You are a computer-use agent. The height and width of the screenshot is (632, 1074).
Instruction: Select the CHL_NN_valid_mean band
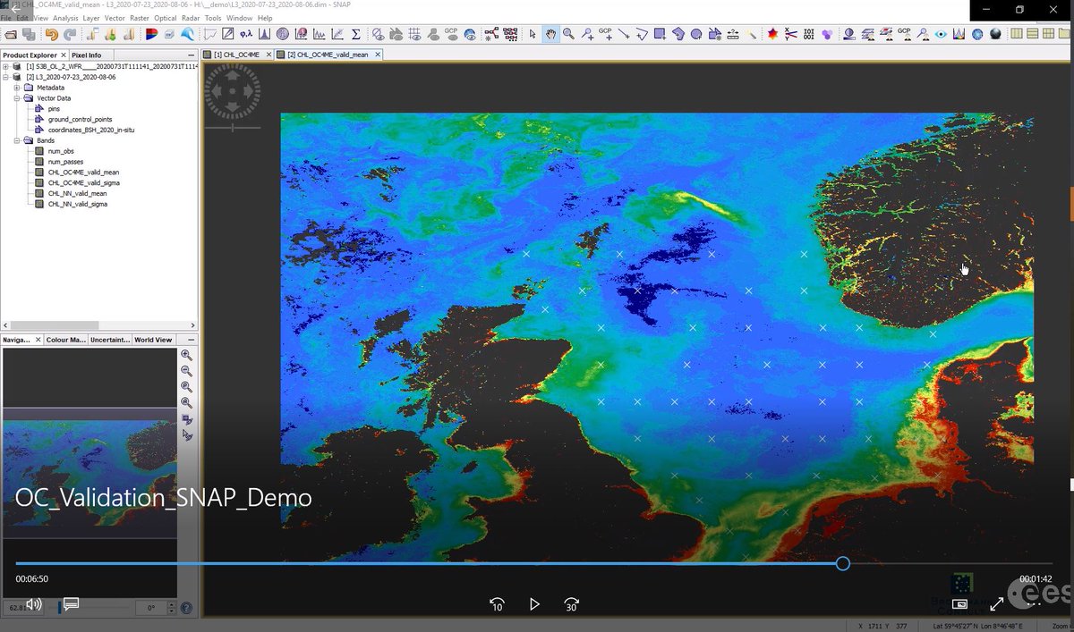(77, 193)
